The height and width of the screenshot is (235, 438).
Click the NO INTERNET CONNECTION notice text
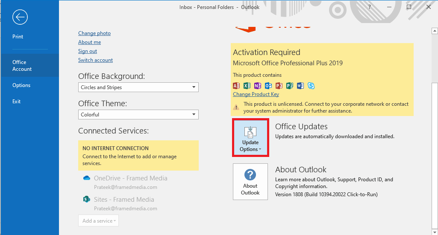click(x=115, y=148)
